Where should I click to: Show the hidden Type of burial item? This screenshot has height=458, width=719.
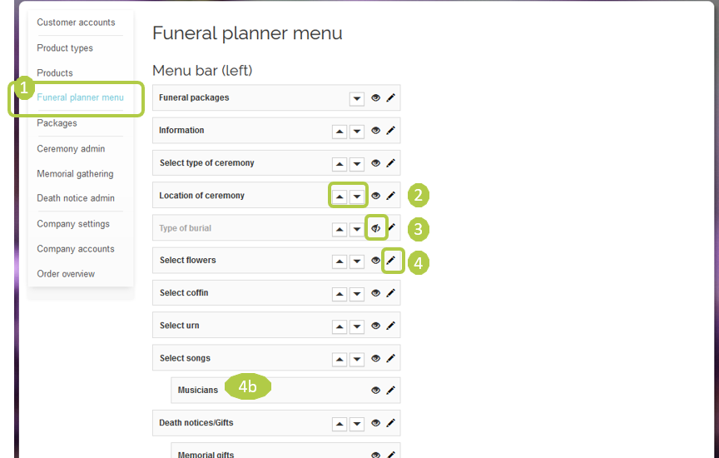click(376, 228)
